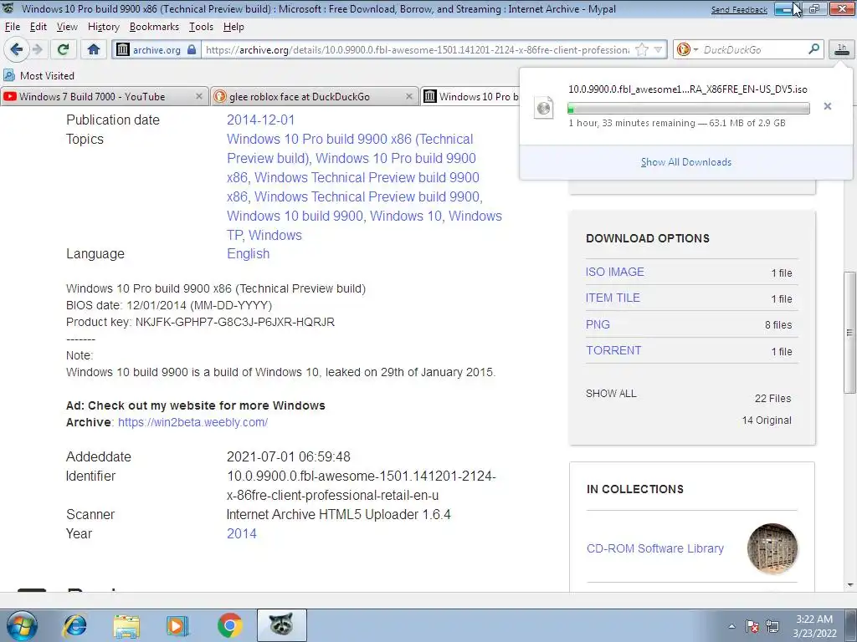The height and width of the screenshot is (642, 857).
Task: Open Action Center flag icon
Action: 752,626
